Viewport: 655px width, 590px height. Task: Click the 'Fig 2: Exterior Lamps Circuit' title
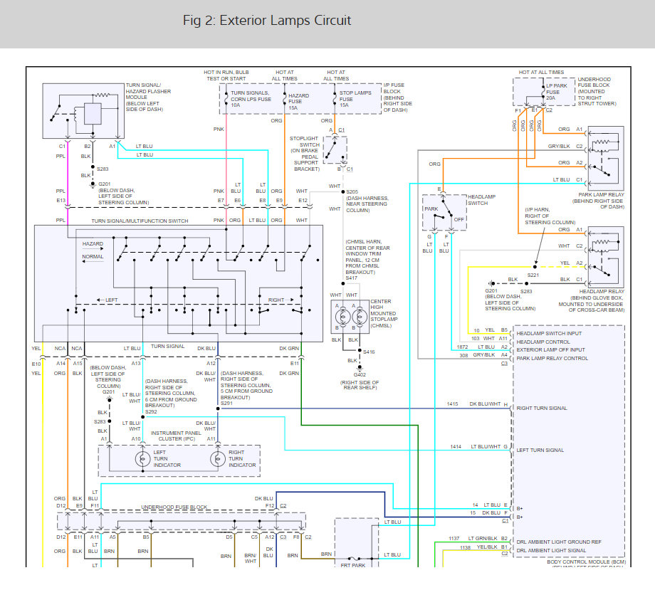click(x=267, y=21)
